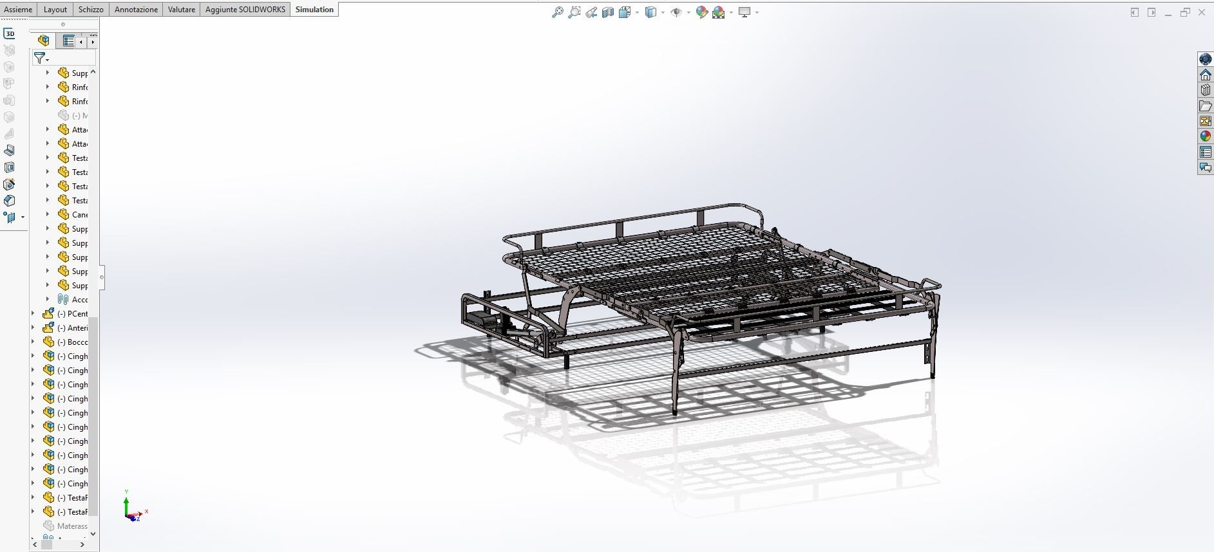Open the View Orientation dropdown arrow
Screen dimensions: 1214x552
[637, 12]
